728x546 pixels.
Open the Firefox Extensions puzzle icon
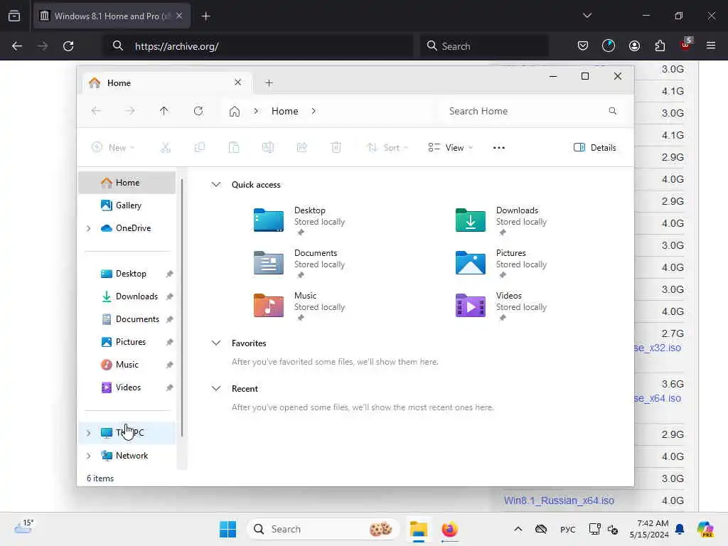tap(660, 45)
